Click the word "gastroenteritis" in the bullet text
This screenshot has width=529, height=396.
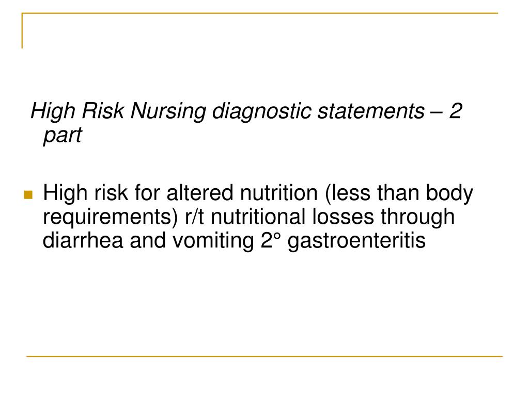pyautogui.click(x=356, y=241)
